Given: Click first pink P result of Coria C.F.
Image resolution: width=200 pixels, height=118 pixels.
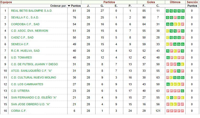Looking at the screenshot, I should (x=168, y=111).
